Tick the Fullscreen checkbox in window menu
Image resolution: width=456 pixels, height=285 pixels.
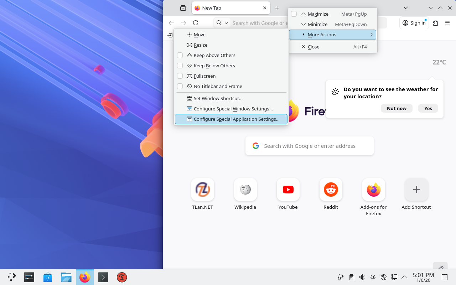(x=180, y=76)
